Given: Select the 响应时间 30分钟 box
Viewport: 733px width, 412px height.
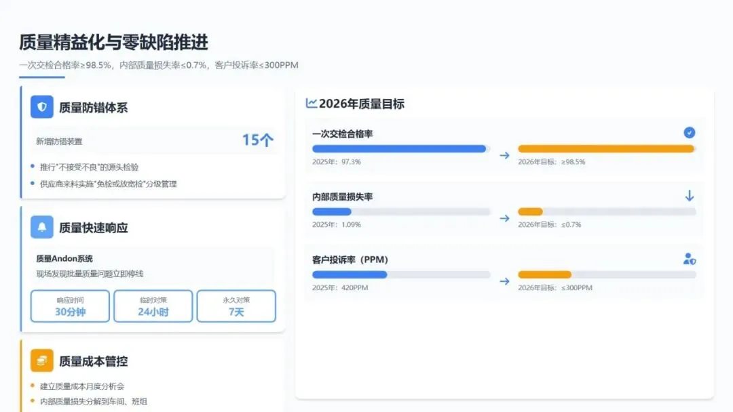Looking at the screenshot, I should coord(71,306).
